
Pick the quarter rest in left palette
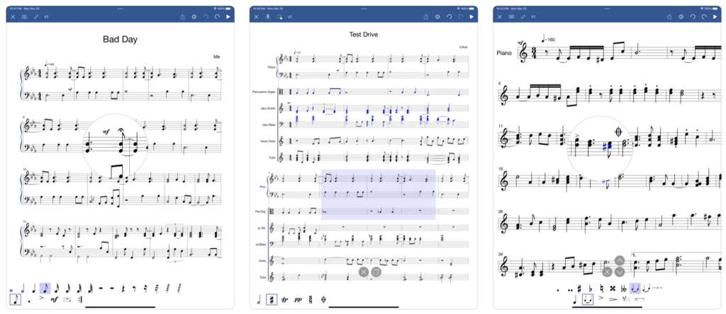123,289
